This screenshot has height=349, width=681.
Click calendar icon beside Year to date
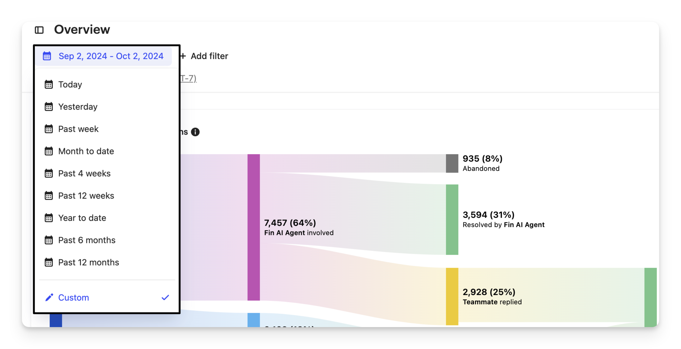[x=49, y=218]
